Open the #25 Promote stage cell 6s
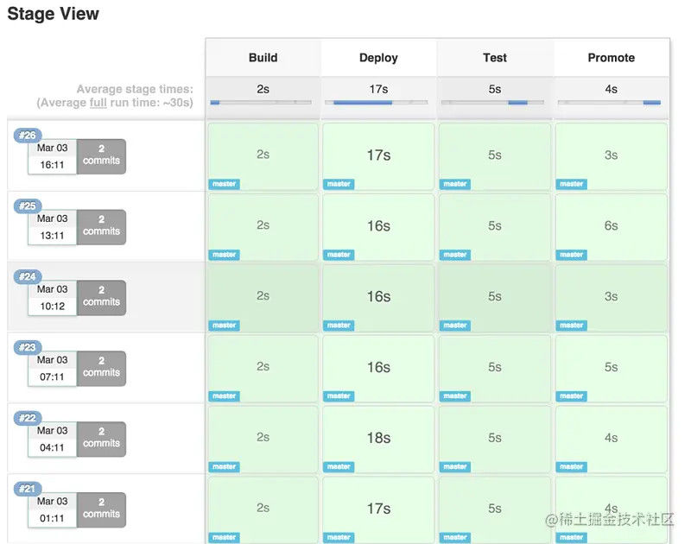Image resolution: width=691 pixels, height=544 pixels. tap(612, 227)
